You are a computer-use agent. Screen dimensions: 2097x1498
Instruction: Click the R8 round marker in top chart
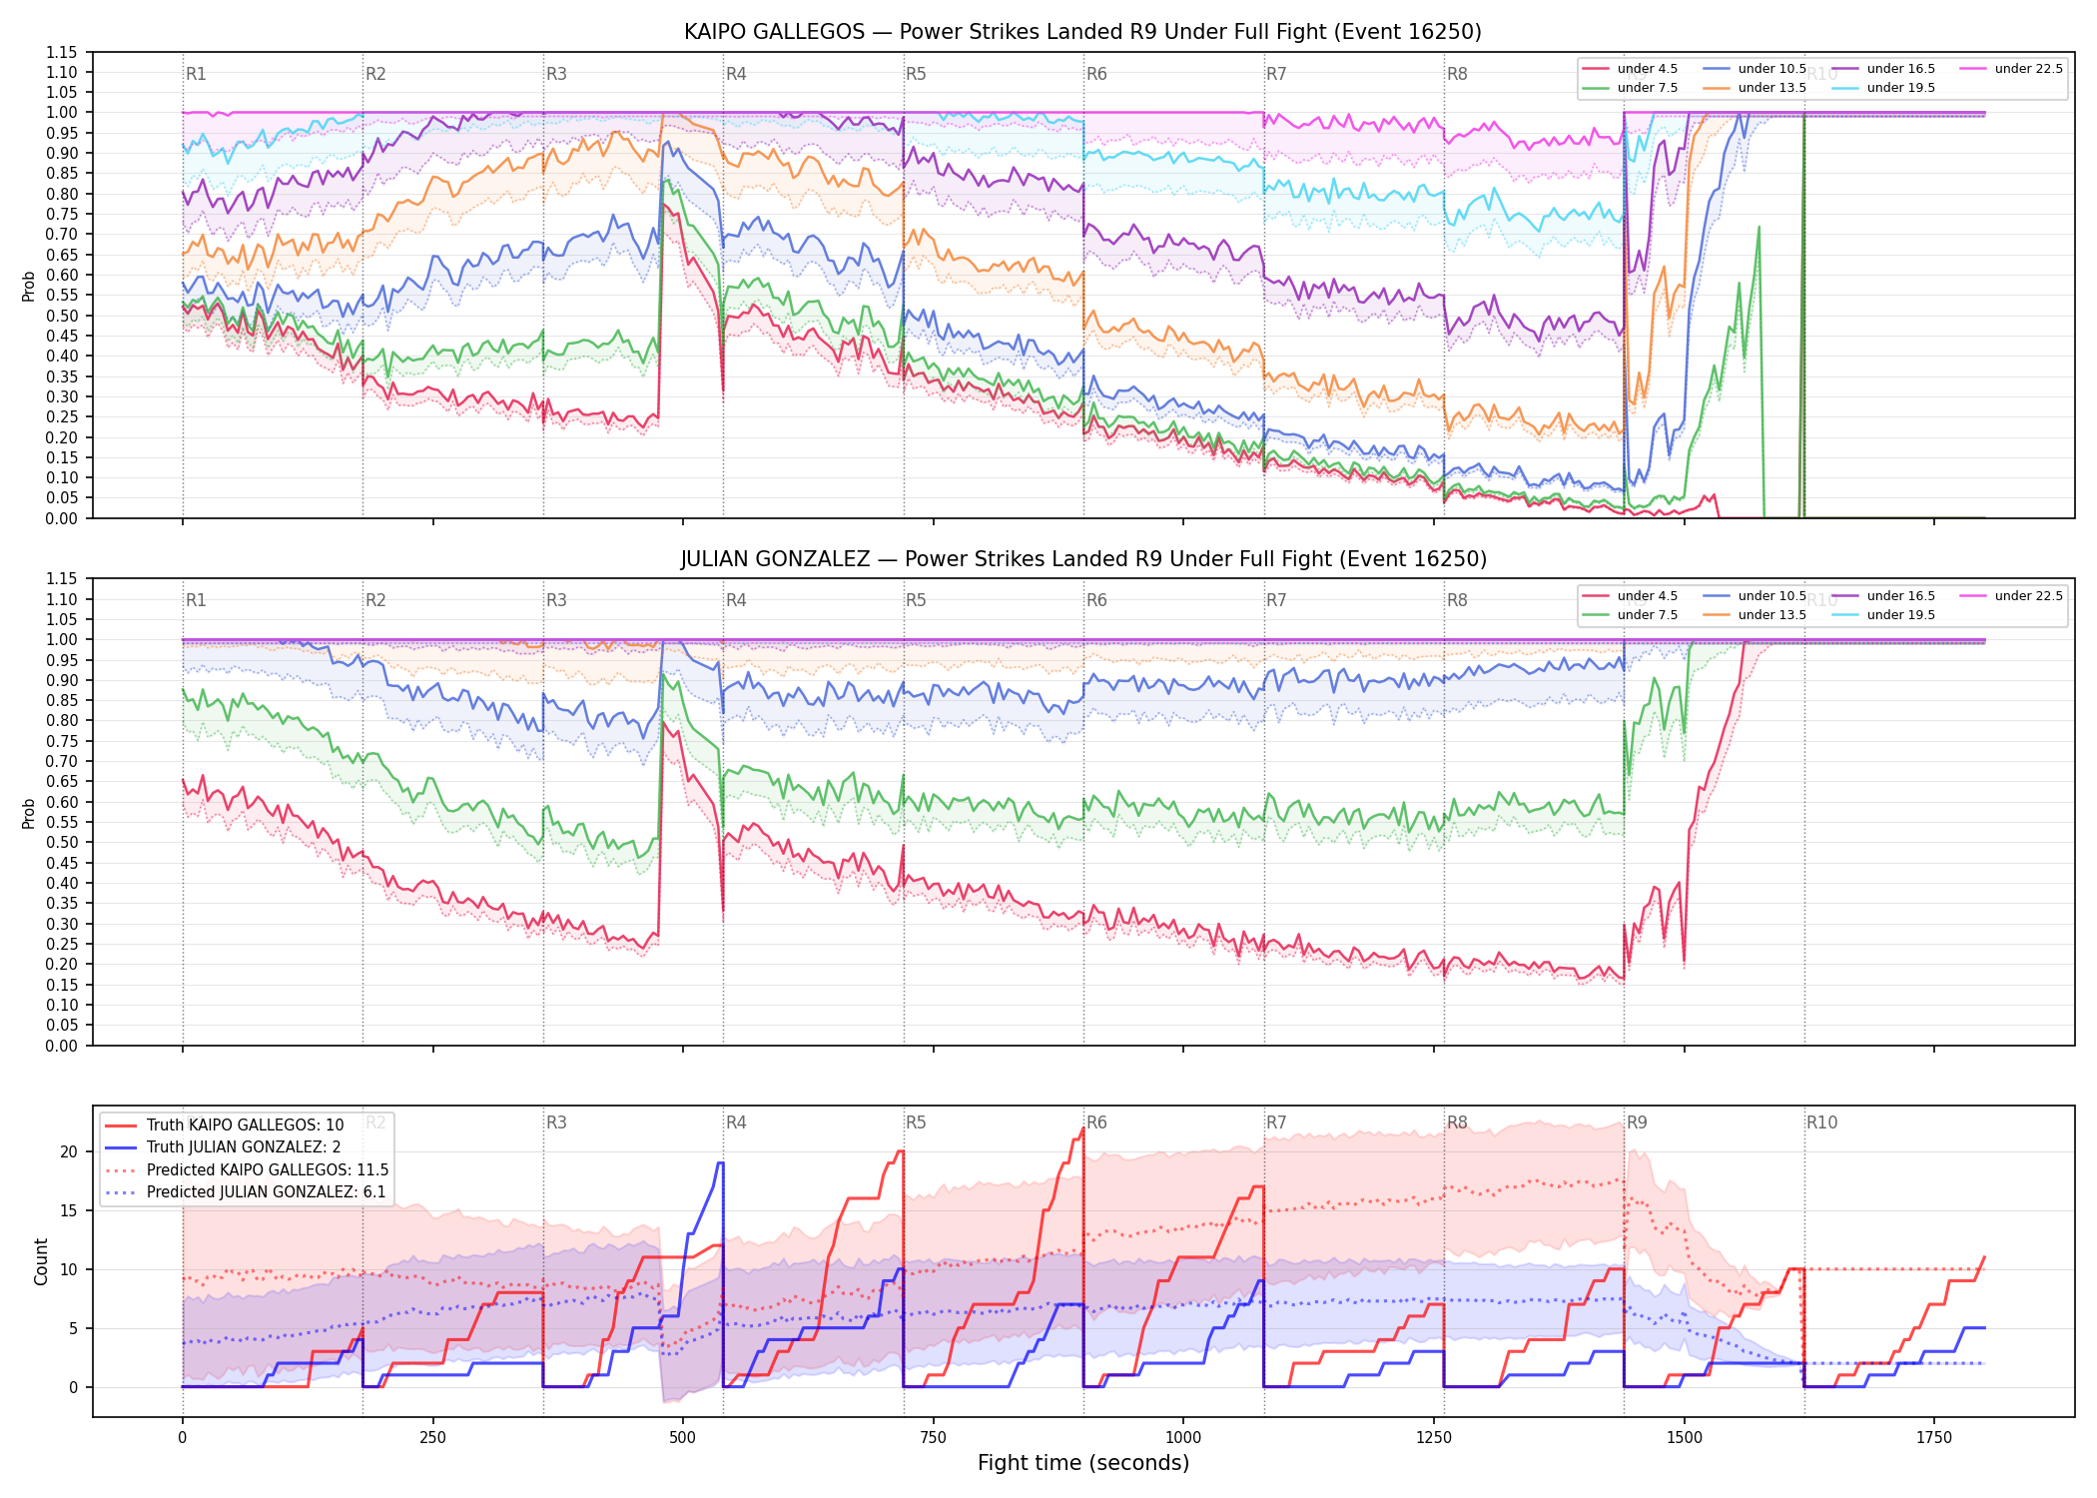1457,74
